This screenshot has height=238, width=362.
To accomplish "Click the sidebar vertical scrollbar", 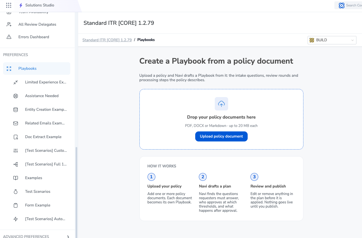I will pyautogui.click(x=76, y=193).
